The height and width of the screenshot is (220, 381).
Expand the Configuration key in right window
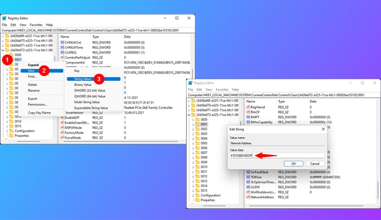pos(193,195)
